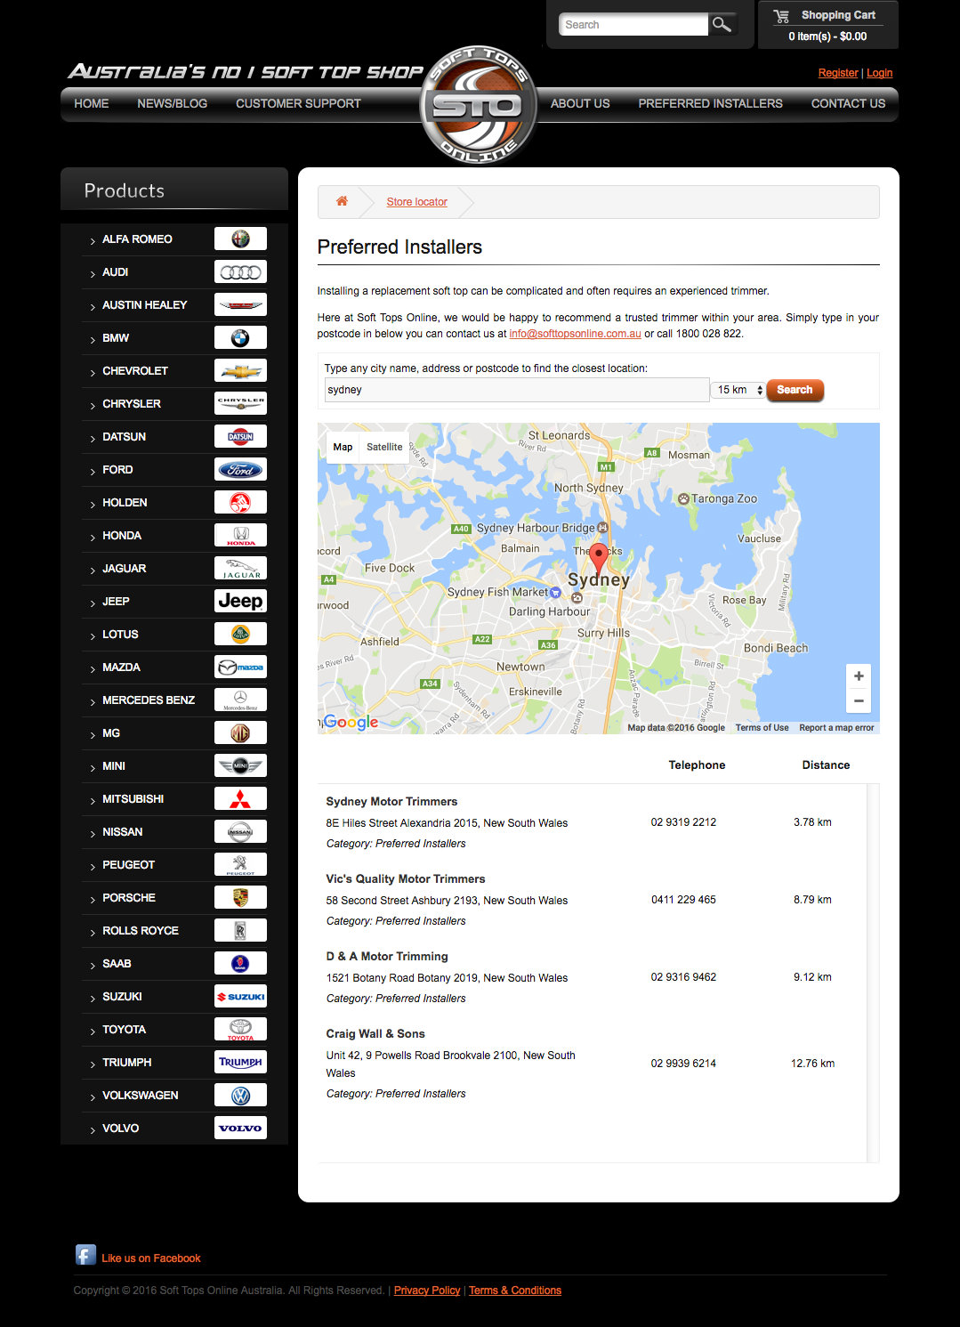
Task: Open the shopping cart icon
Action: (781, 16)
